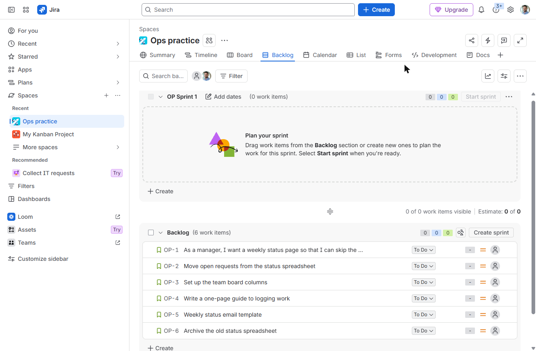536x351 pixels.
Task: Click the Search backlog input
Action: tap(163, 76)
